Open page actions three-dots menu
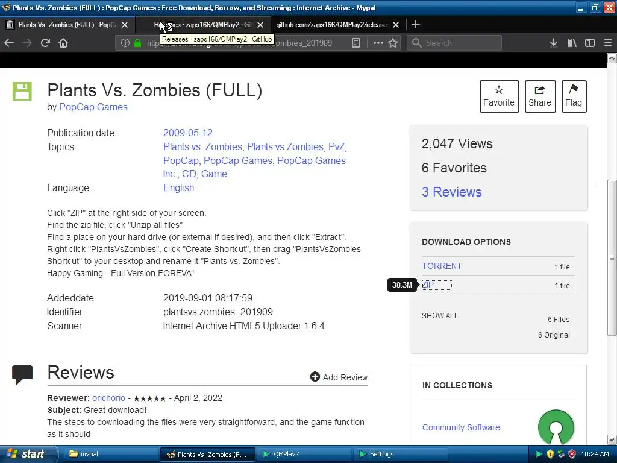Viewport: 617px width, 463px height. 378,43
